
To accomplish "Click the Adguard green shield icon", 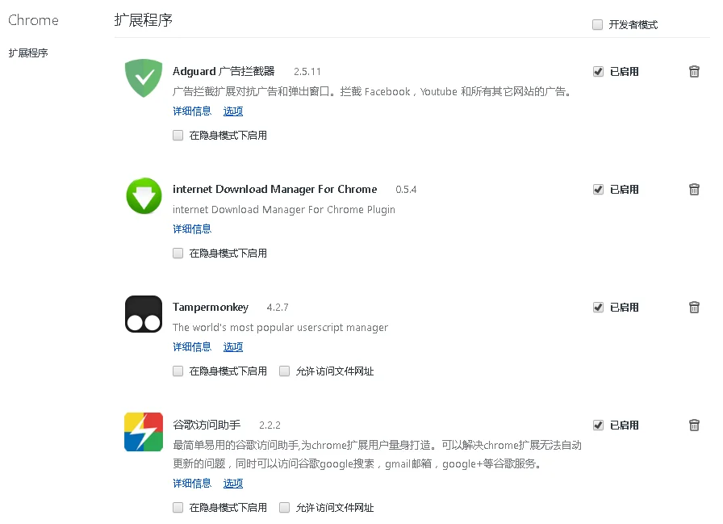I will coord(144,78).
